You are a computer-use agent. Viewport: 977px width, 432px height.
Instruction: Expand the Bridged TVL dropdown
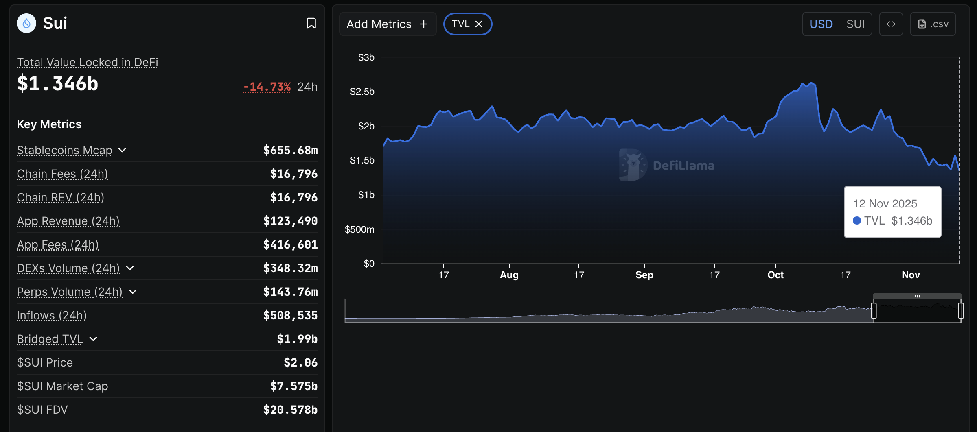(94, 339)
